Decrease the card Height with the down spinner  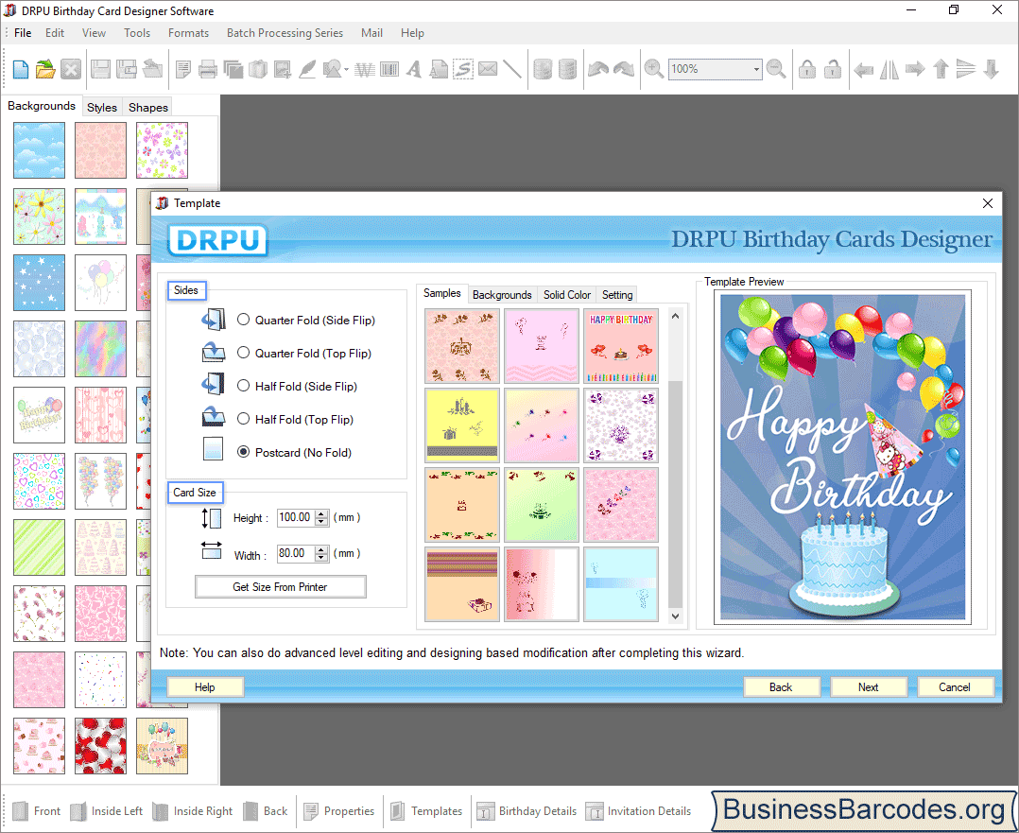click(x=321, y=522)
